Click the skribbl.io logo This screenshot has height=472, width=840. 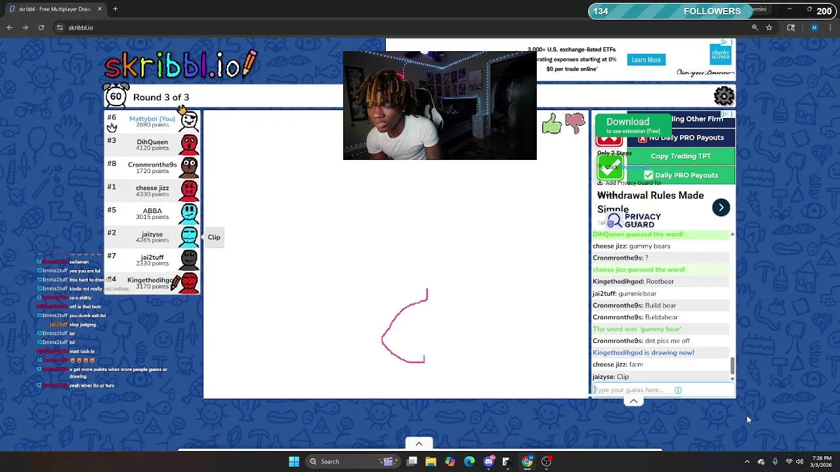pyautogui.click(x=180, y=64)
